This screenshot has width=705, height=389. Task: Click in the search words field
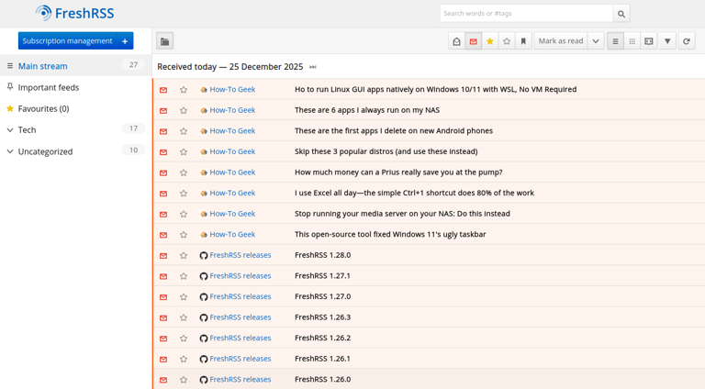point(525,14)
